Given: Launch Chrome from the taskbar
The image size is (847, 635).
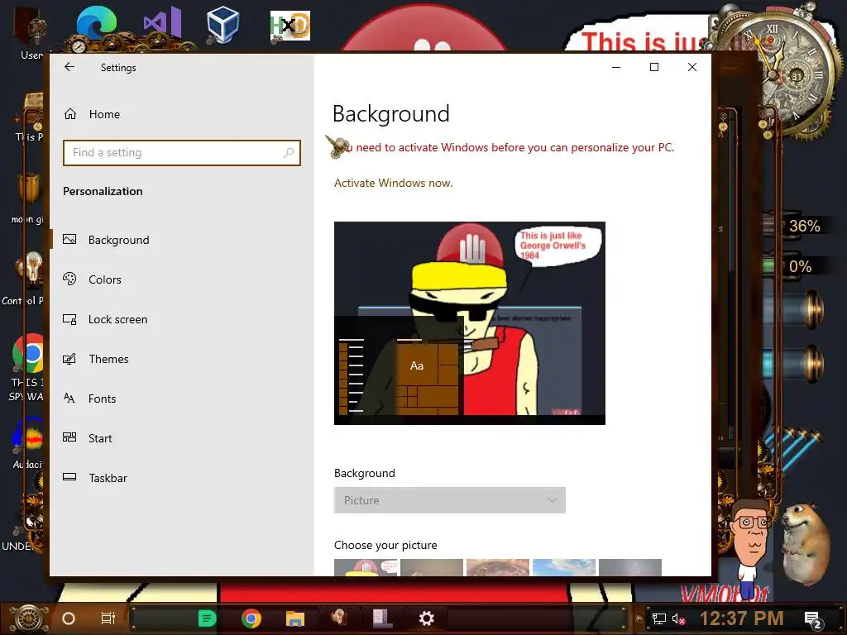Looking at the screenshot, I should click(x=251, y=618).
